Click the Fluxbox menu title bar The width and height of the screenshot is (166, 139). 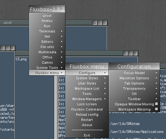87,66
